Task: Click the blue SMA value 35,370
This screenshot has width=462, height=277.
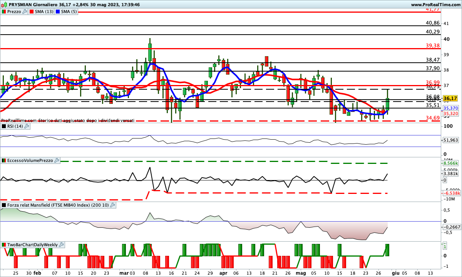Action: click(x=451, y=108)
